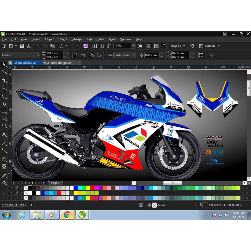This screenshot has height=251, width=251.
Task: Select the Rectangle tool
Action: 4,111
